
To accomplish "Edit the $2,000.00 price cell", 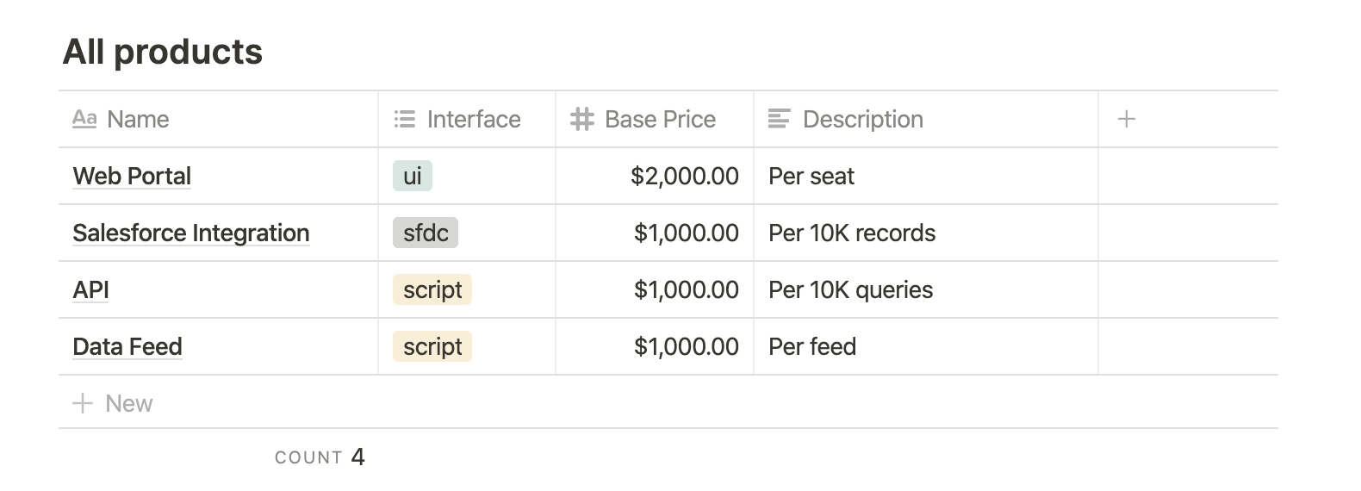I will (655, 176).
